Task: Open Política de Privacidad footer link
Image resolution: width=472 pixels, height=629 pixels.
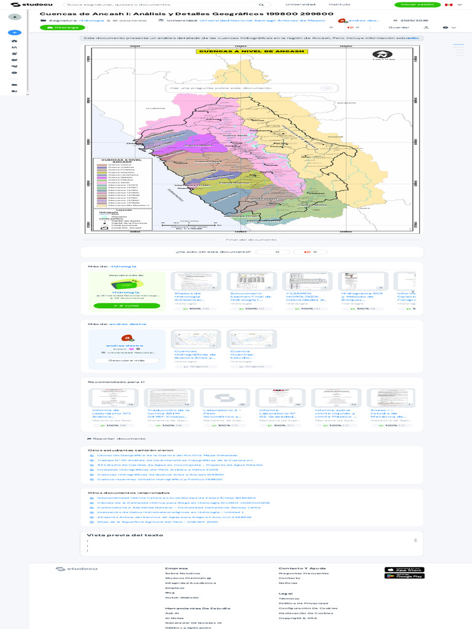Action: click(303, 603)
